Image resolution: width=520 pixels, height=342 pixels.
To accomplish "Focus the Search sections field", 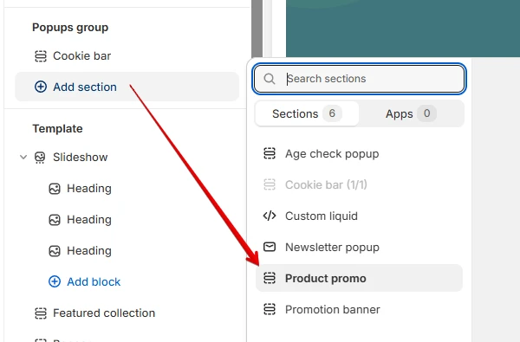I will pyautogui.click(x=359, y=79).
